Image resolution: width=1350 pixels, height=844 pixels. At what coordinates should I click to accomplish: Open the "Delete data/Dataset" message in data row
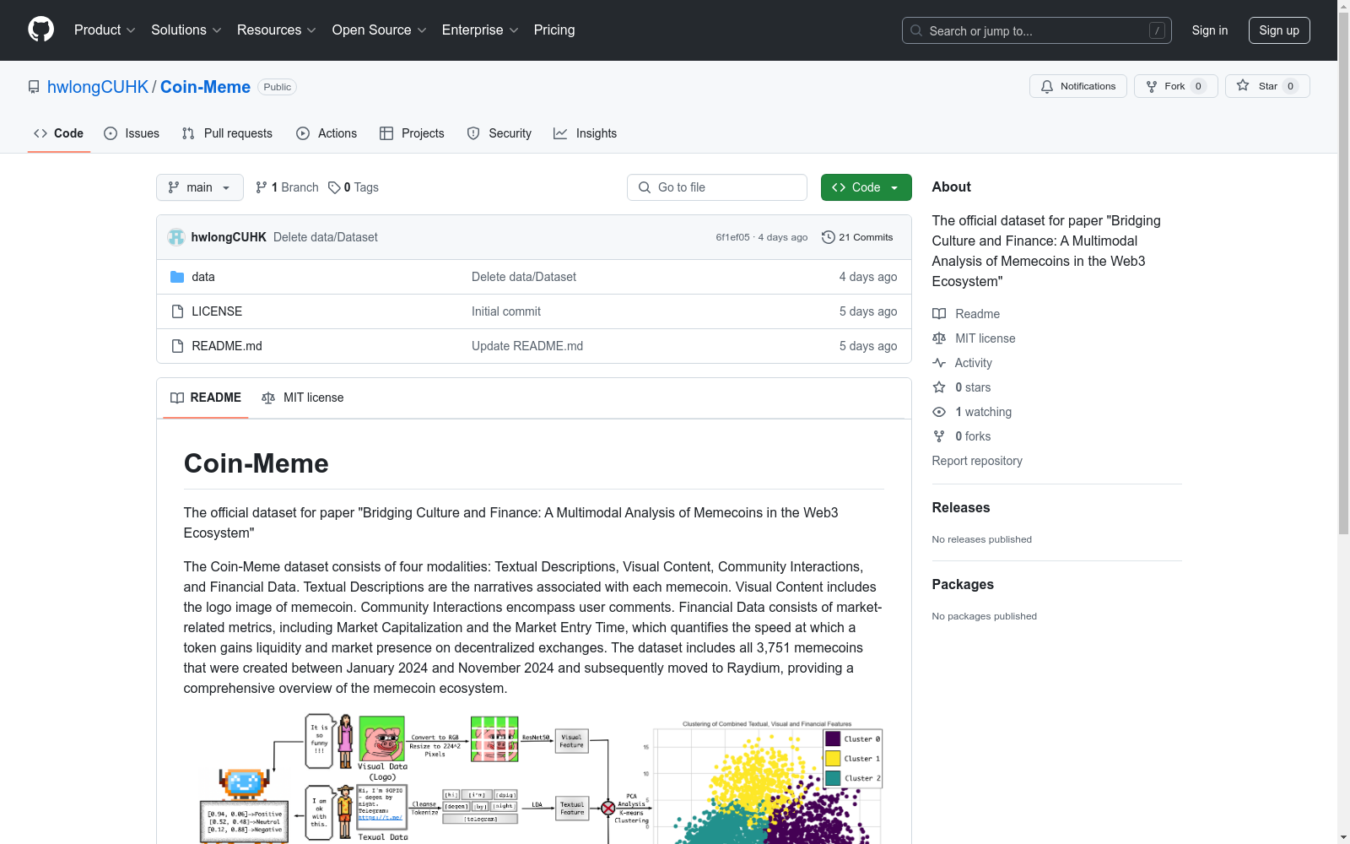(x=524, y=277)
